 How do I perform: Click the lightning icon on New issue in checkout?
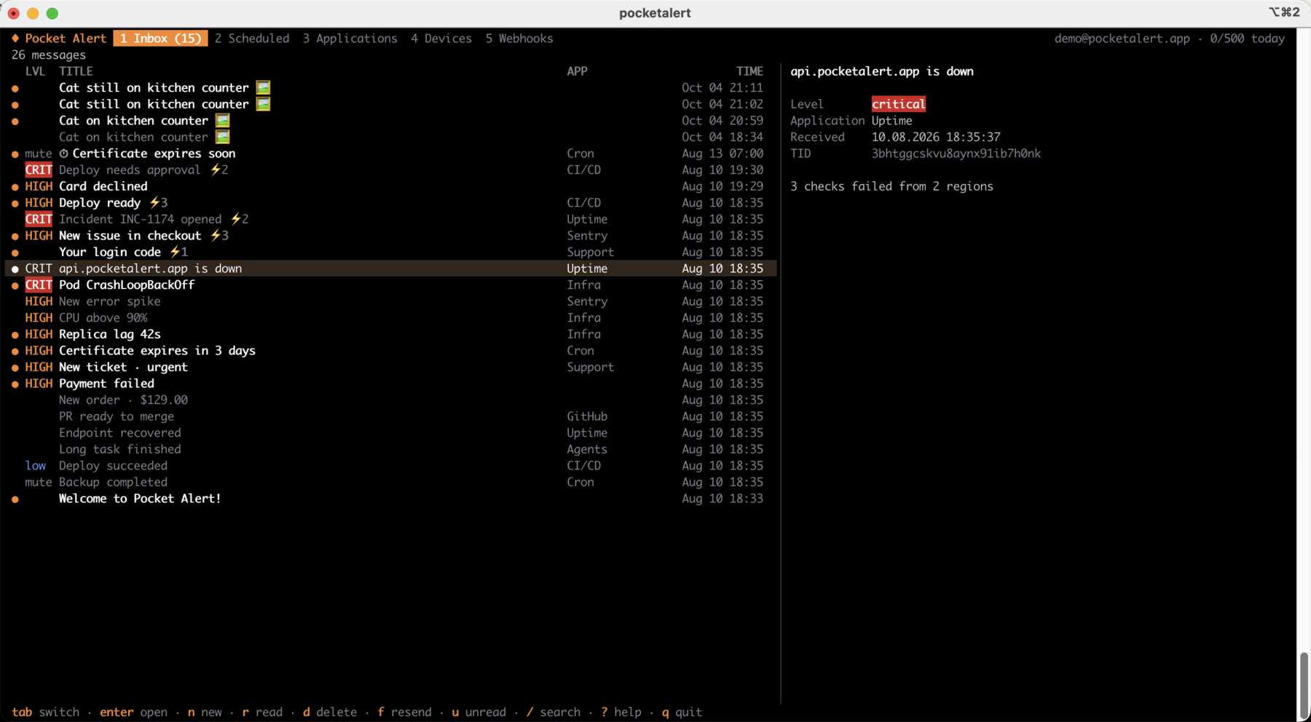pos(216,236)
